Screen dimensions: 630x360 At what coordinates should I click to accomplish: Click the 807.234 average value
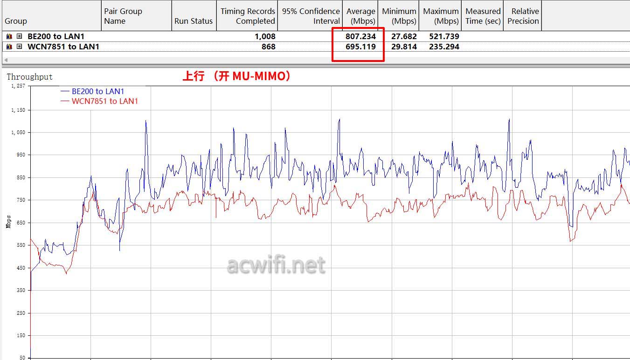point(360,36)
